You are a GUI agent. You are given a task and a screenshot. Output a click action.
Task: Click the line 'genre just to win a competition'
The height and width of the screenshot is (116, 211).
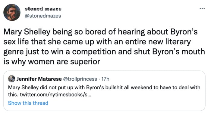(104, 52)
